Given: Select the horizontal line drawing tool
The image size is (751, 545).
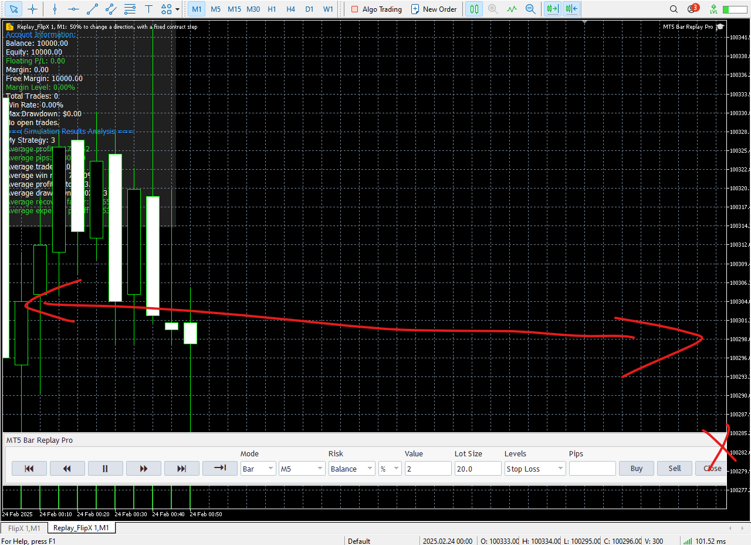Looking at the screenshot, I should [x=73, y=9].
